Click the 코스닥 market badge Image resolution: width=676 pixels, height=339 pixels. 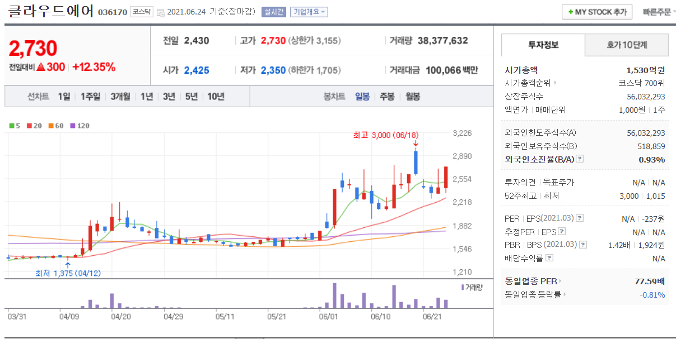tap(141, 12)
